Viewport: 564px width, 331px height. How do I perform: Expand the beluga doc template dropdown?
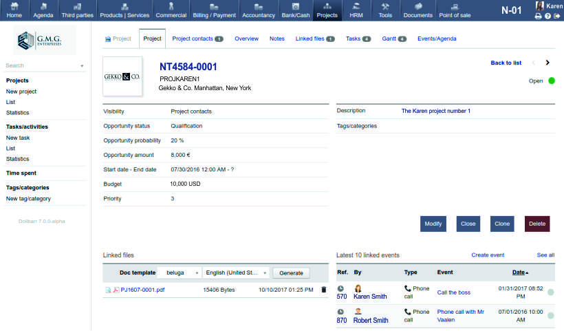pos(197,273)
